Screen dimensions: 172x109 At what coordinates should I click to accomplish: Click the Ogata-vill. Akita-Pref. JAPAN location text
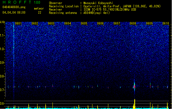coord(122,6)
